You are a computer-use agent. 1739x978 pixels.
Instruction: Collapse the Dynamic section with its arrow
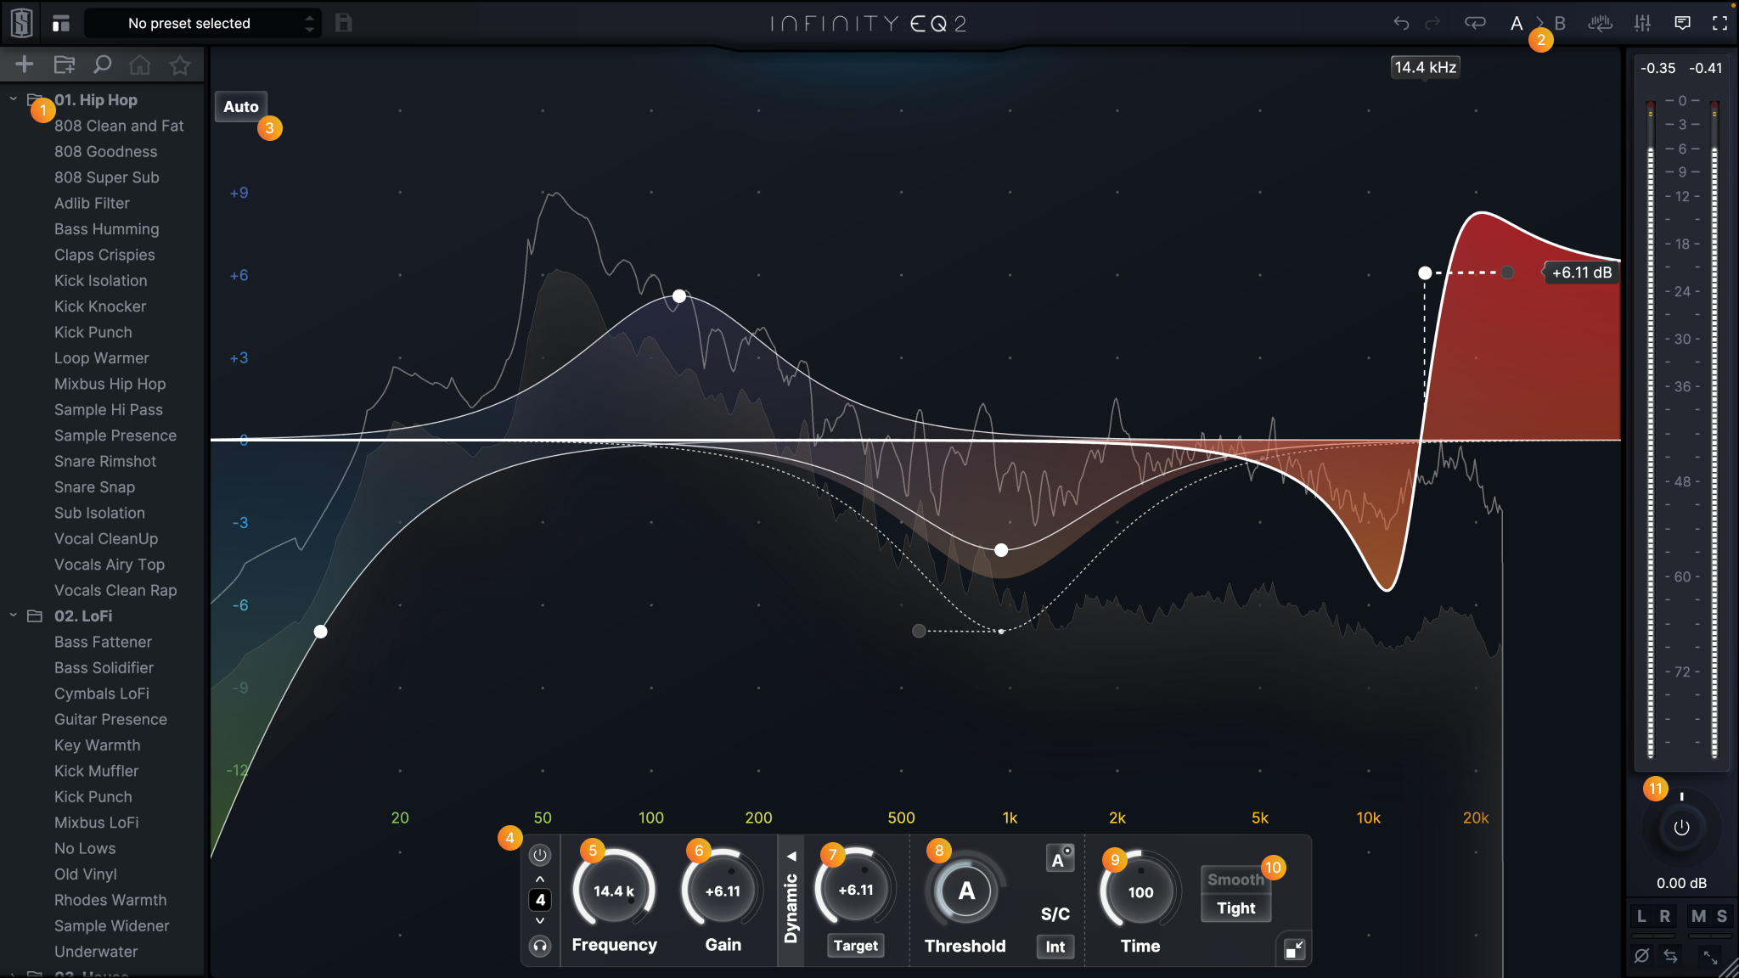791,856
